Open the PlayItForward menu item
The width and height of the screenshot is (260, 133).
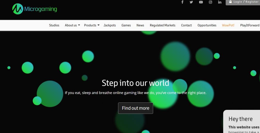(250, 25)
